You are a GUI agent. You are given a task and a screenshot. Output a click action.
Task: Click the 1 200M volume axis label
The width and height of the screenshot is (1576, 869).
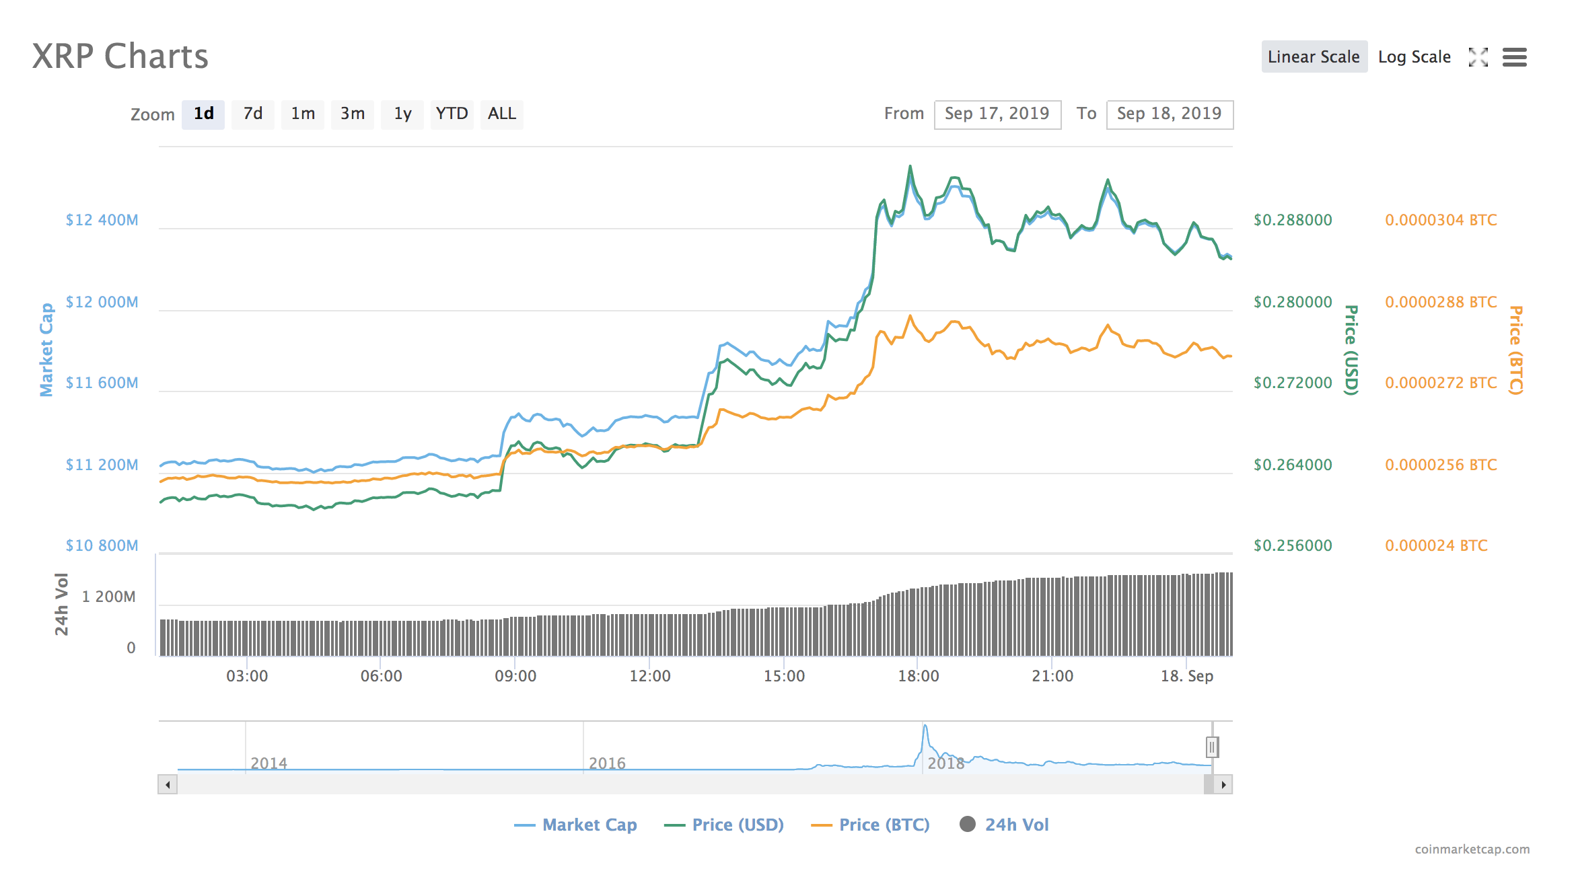point(108,597)
